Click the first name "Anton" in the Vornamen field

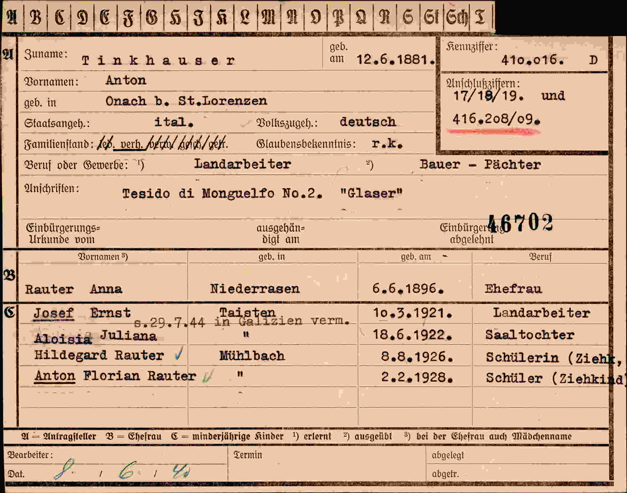coord(126,80)
